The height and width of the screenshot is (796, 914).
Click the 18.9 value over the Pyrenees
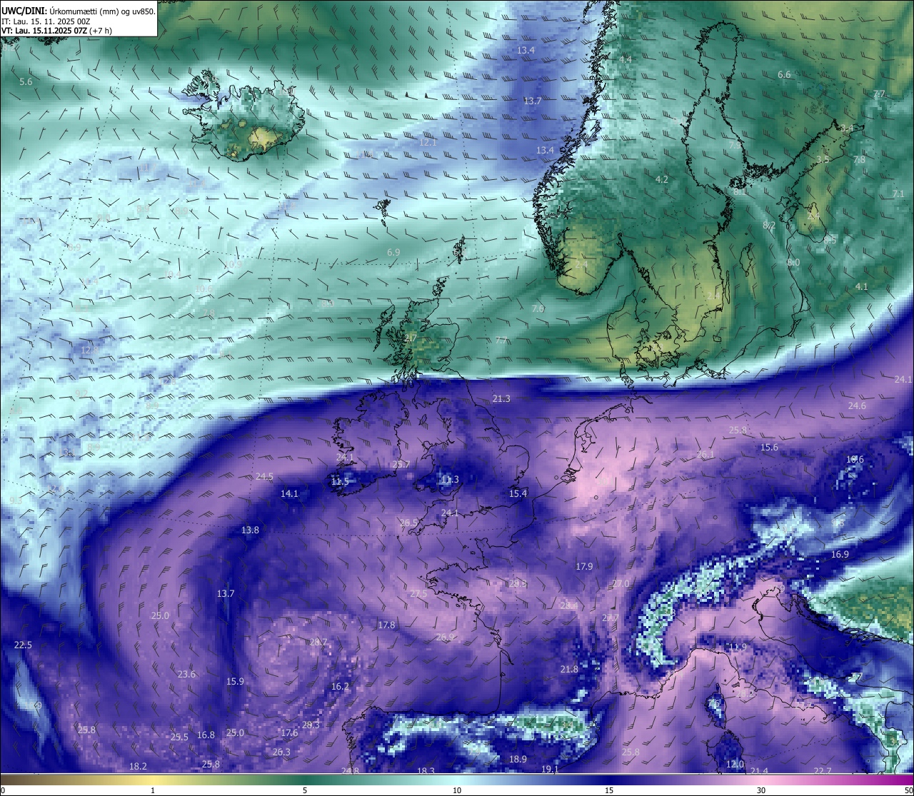tap(518, 759)
